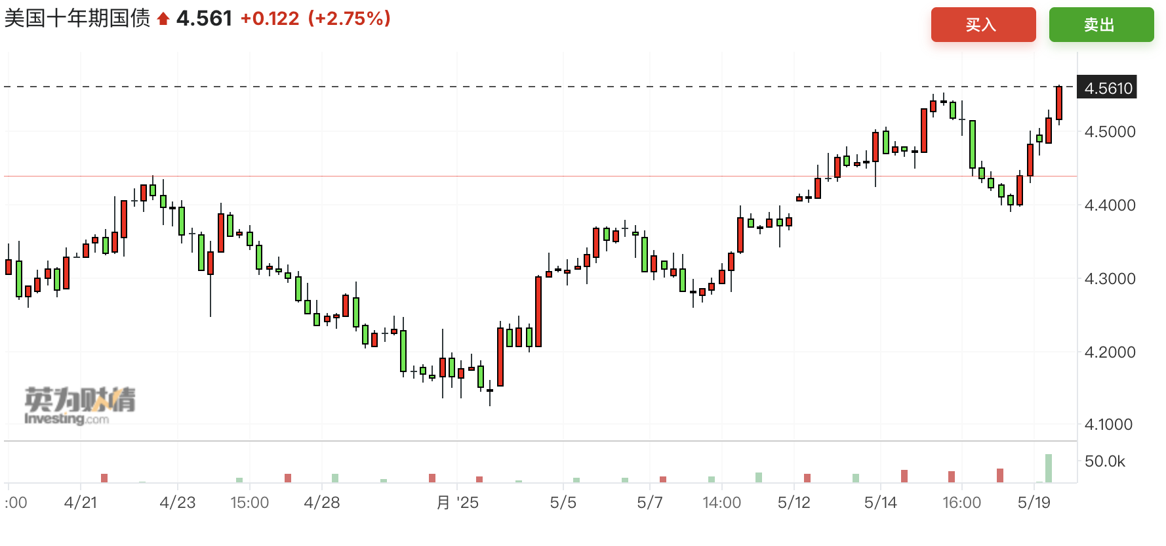Click the green 卖出 sell button
The height and width of the screenshot is (546, 1166).
[x=1101, y=25]
